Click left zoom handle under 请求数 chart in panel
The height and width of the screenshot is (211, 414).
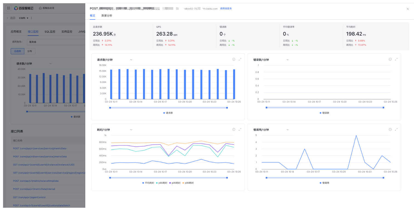[x=110, y=108]
